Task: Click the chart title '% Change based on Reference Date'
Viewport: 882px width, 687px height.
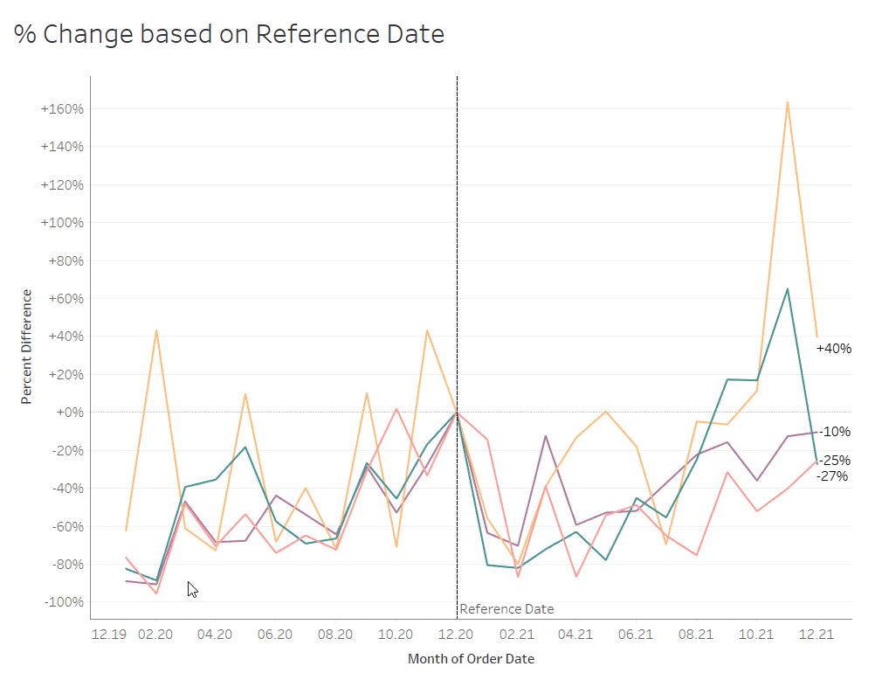Action: [x=229, y=34]
